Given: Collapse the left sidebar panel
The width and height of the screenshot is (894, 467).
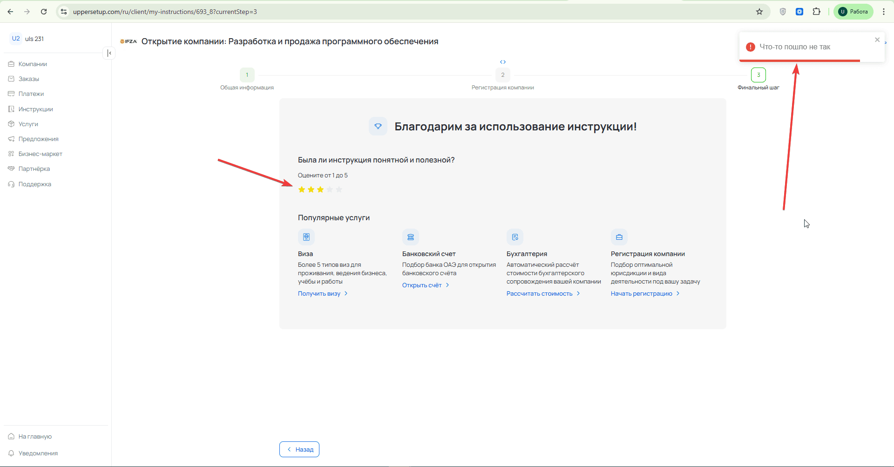Looking at the screenshot, I should point(109,53).
